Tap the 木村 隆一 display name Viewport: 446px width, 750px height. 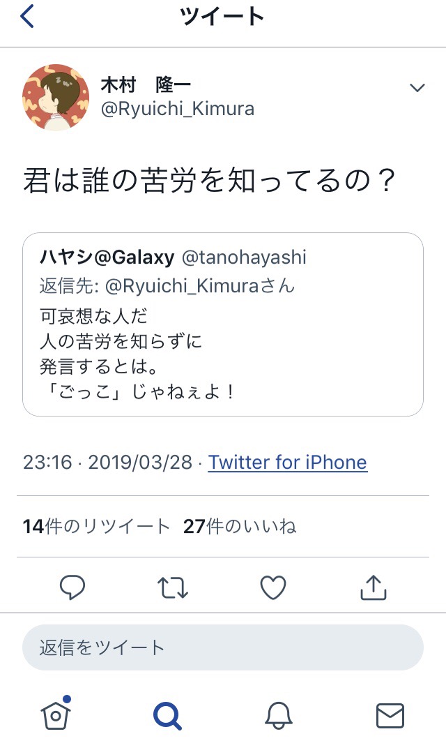tap(146, 87)
